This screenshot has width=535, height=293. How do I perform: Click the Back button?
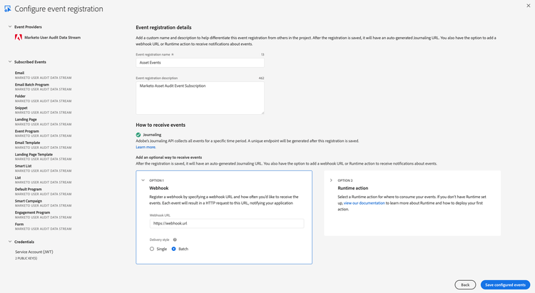465,285
